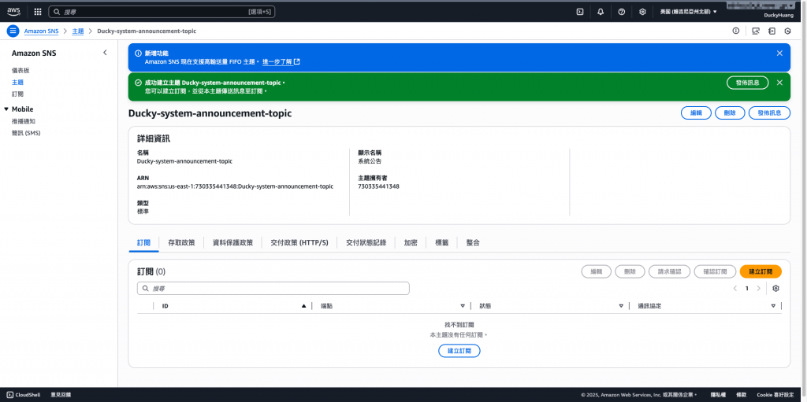The height and width of the screenshot is (402, 807).
Task: Open 儀表板 in the sidebar
Action: click(20, 70)
